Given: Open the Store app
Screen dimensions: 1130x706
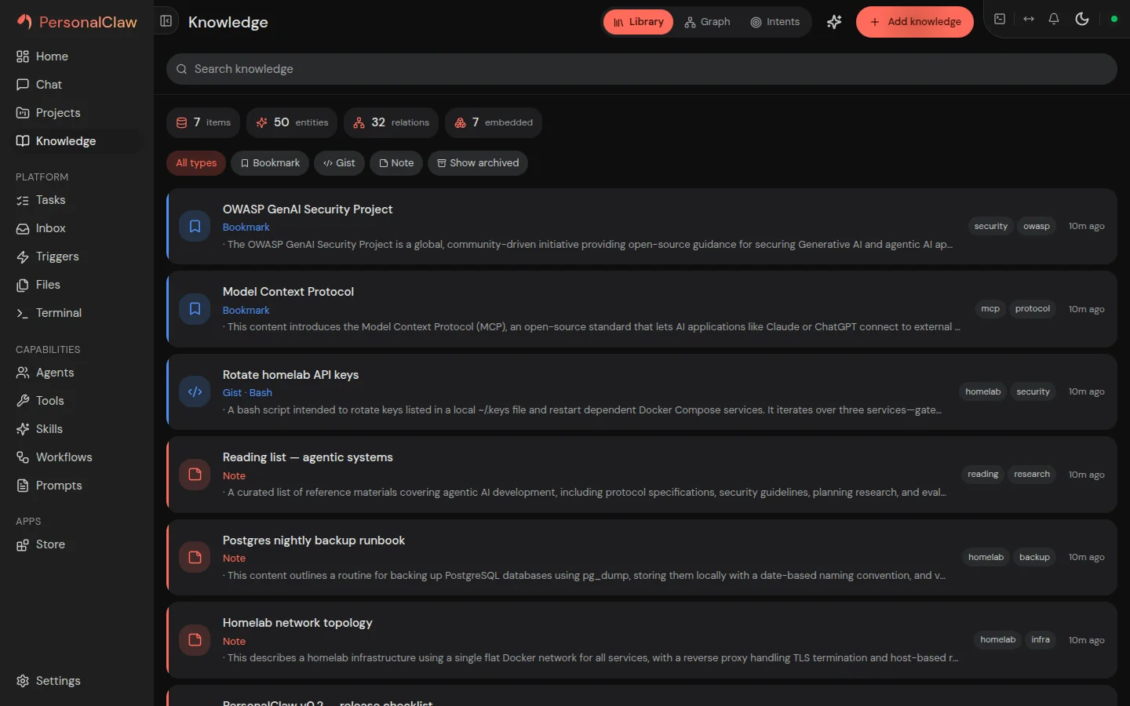Looking at the screenshot, I should click(x=77, y=544).
